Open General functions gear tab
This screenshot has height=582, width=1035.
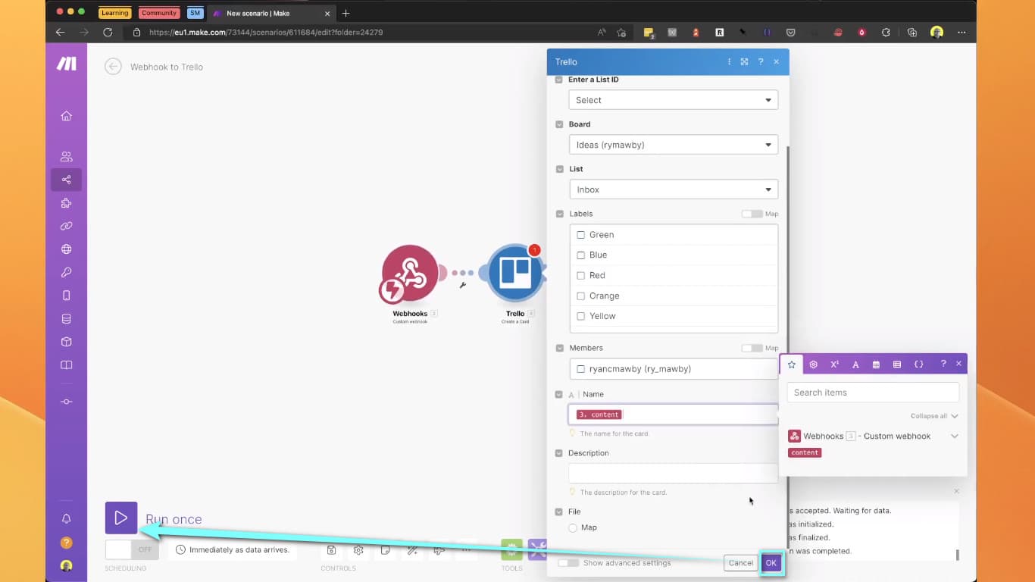coord(813,365)
